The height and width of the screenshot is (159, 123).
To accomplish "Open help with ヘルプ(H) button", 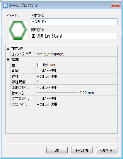I will coord(107,150).
